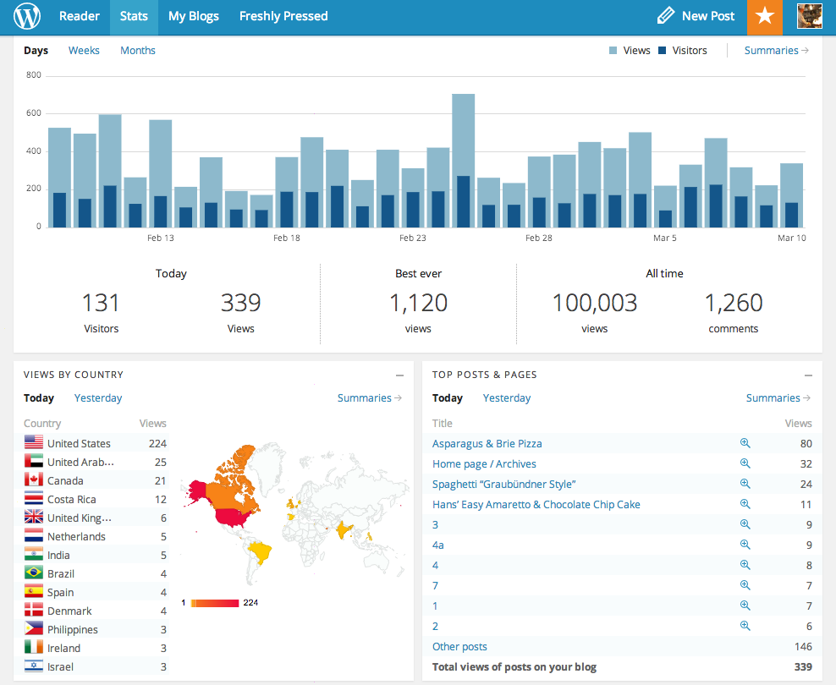Image resolution: width=836 pixels, height=685 pixels.
Task: Open the Reader tab
Action: pyautogui.click(x=80, y=16)
